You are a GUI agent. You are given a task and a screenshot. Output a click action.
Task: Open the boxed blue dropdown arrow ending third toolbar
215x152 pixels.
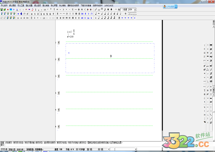pos(135,18)
